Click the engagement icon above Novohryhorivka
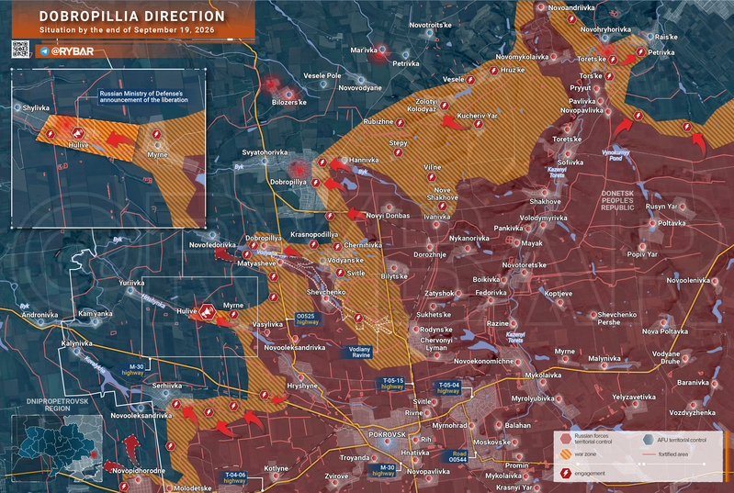This screenshot has height=493, width=734. 571,19
